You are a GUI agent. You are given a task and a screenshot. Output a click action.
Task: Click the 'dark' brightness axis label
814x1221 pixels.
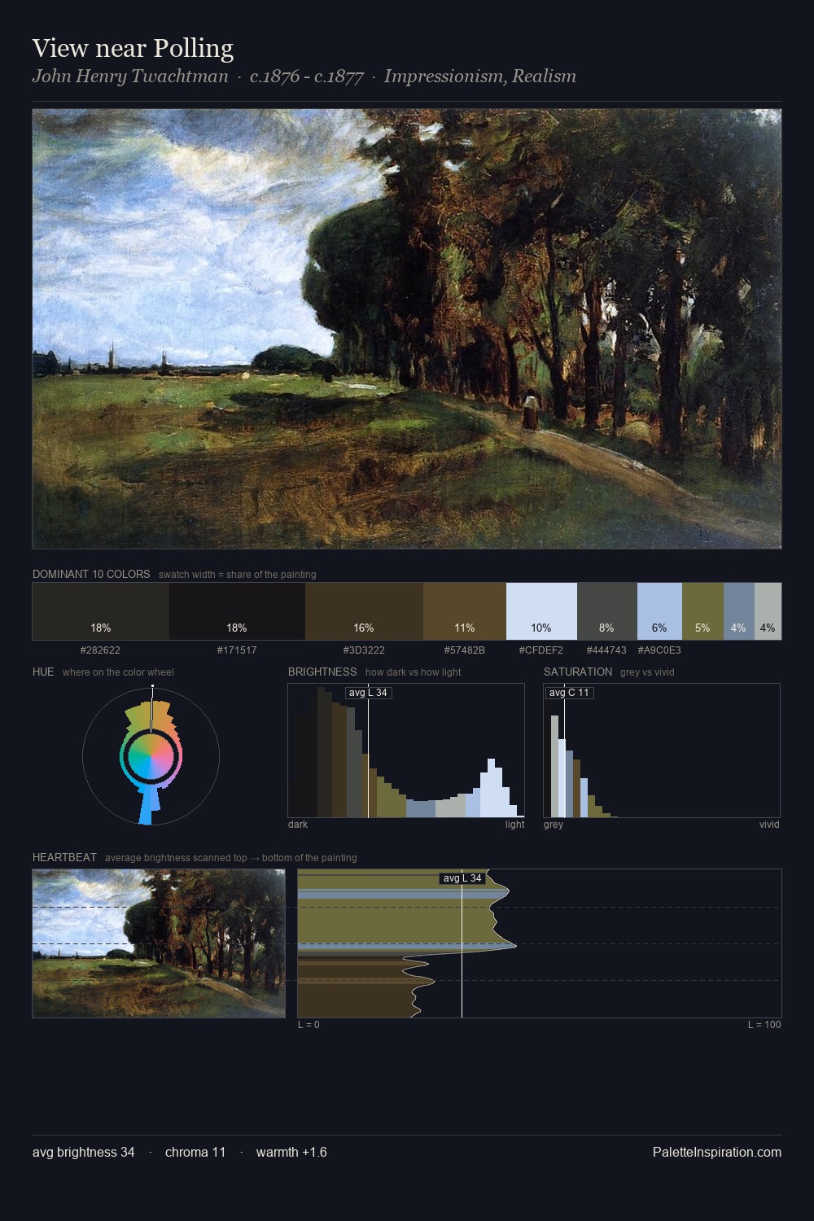(298, 825)
